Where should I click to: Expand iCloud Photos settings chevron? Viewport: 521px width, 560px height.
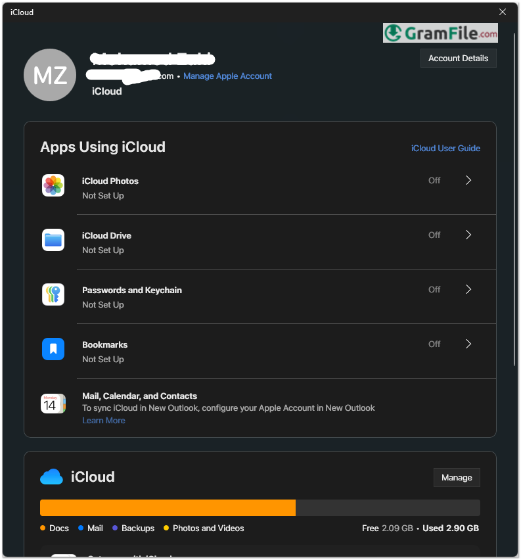[468, 180]
